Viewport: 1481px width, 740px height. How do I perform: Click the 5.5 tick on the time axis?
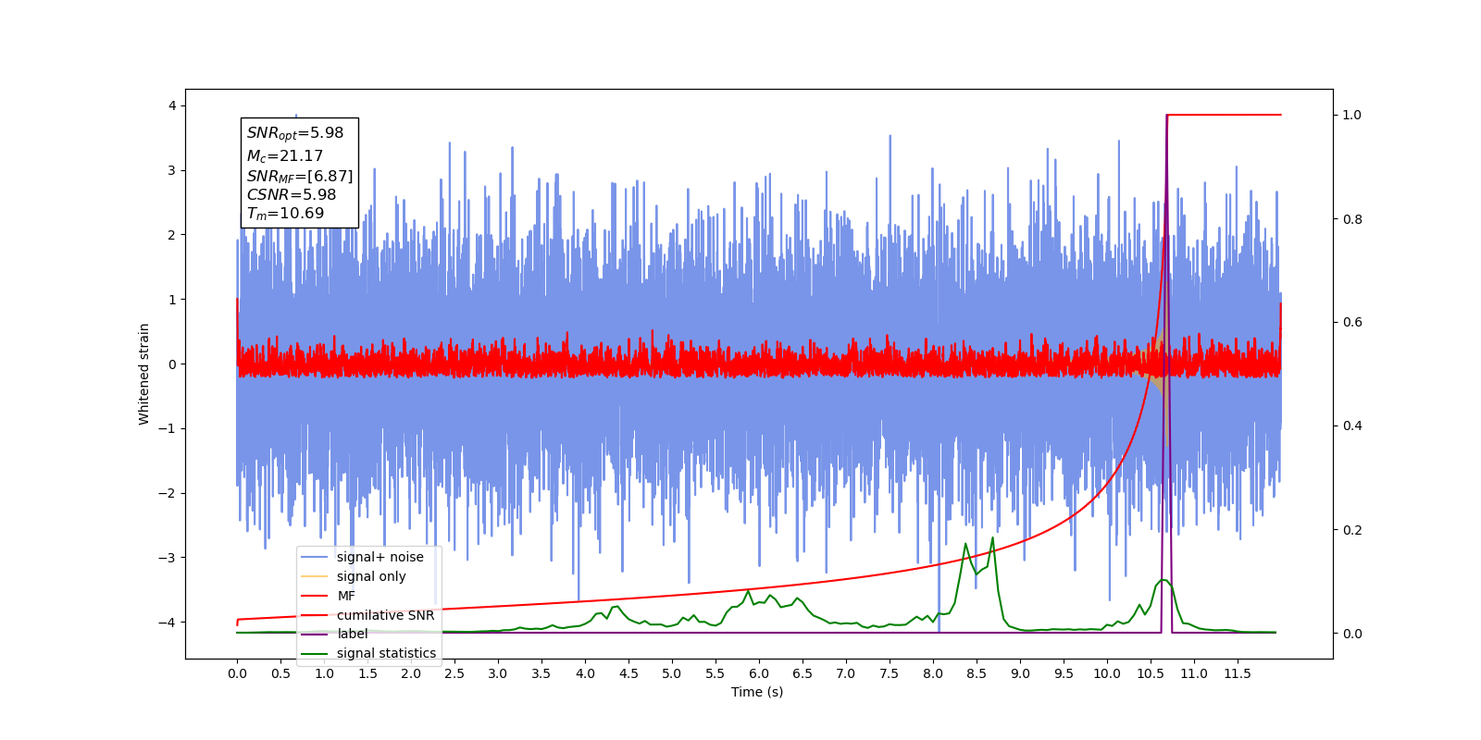716,673
